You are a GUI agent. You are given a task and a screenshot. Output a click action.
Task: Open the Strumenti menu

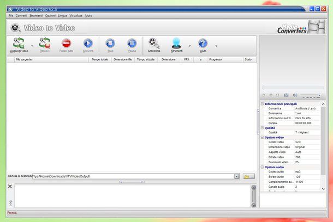tap(36, 16)
